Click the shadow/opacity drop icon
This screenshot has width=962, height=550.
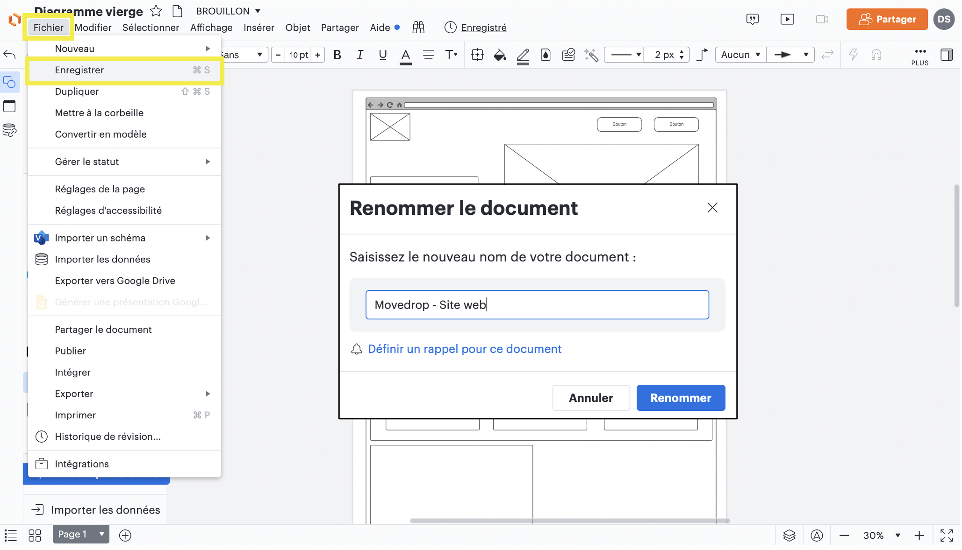tap(546, 55)
